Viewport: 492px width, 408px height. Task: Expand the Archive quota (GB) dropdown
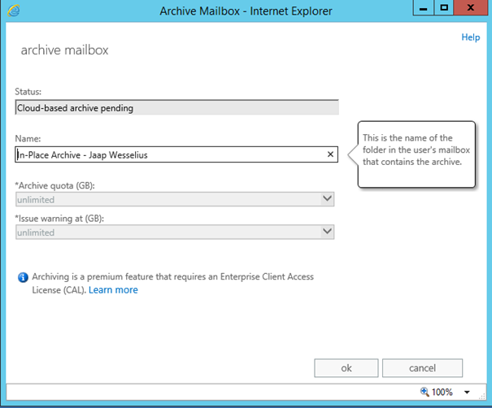tap(327, 198)
